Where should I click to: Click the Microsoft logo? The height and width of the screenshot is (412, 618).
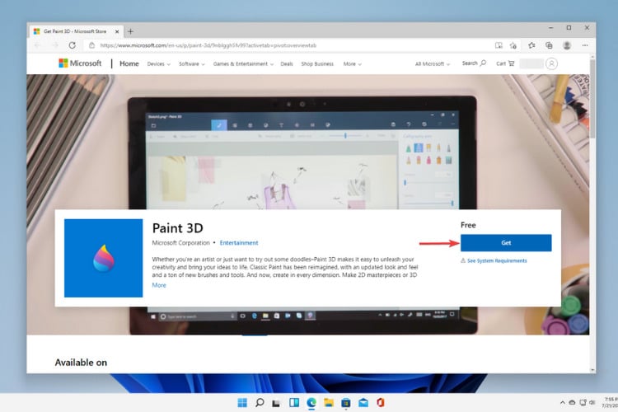[x=80, y=63]
